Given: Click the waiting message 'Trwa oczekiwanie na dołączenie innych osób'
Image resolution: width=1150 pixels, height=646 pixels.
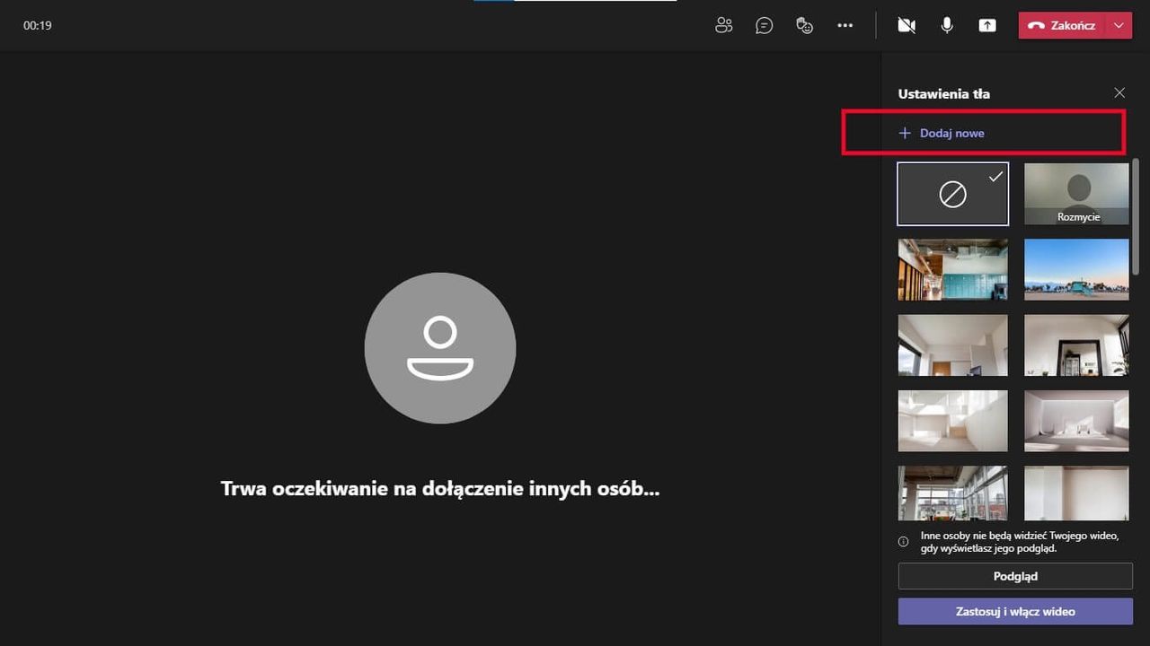Looking at the screenshot, I should (440, 489).
